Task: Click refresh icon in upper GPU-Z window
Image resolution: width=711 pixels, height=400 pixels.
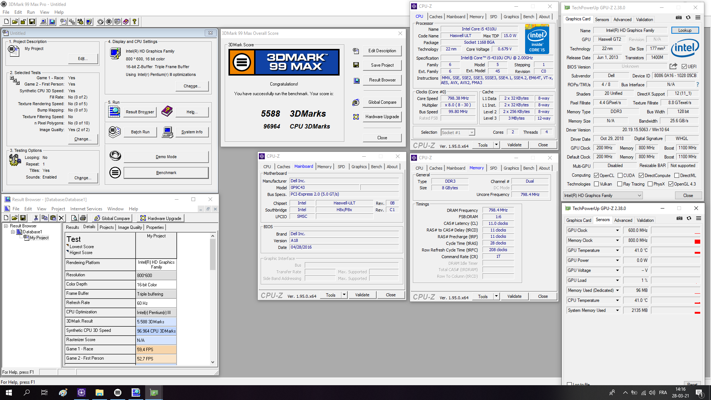Action: click(x=688, y=17)
